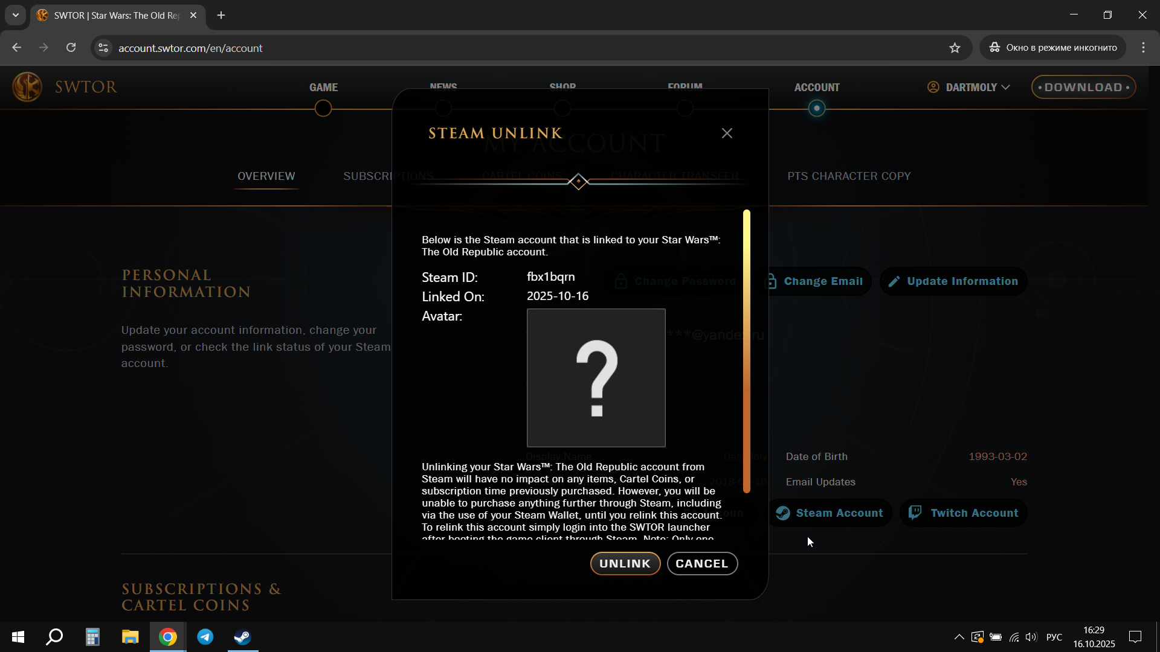
Task: Click the CANCEL button
Action: [x=701, y=563]
